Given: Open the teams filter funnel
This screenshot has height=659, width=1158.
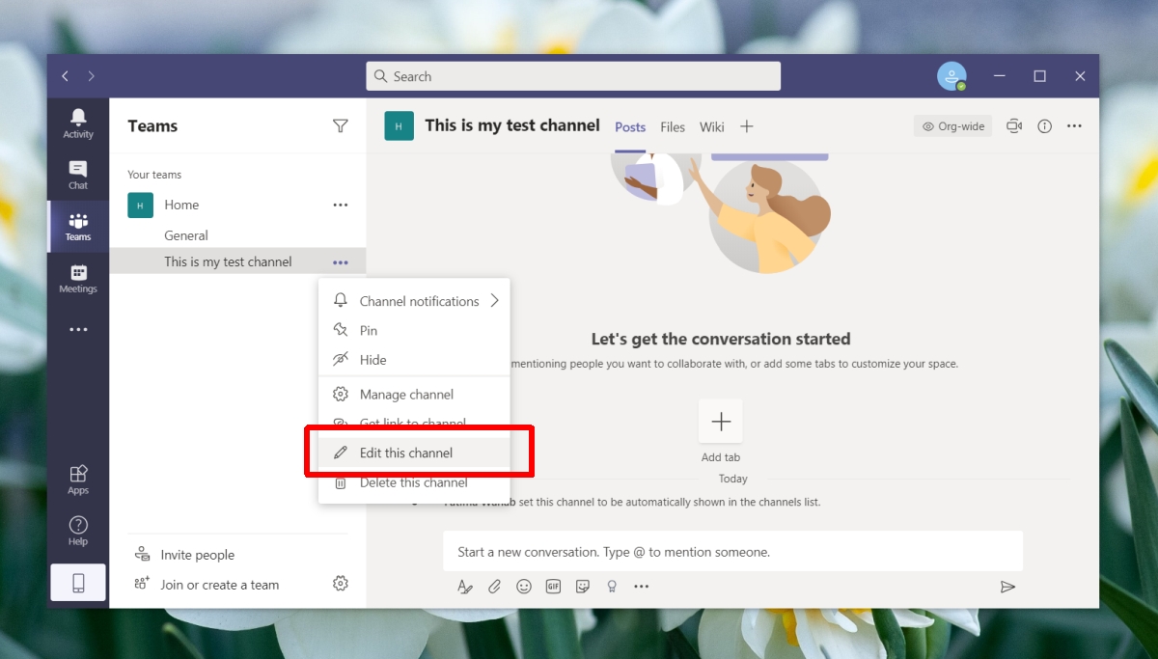Looking at the screenshot, I should coord(340,125).
